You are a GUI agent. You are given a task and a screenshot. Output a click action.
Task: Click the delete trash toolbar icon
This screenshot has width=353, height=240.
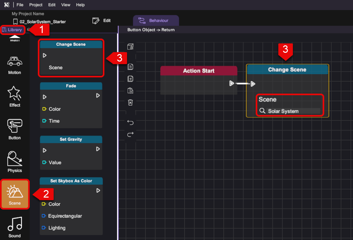[x=130, y=102]
